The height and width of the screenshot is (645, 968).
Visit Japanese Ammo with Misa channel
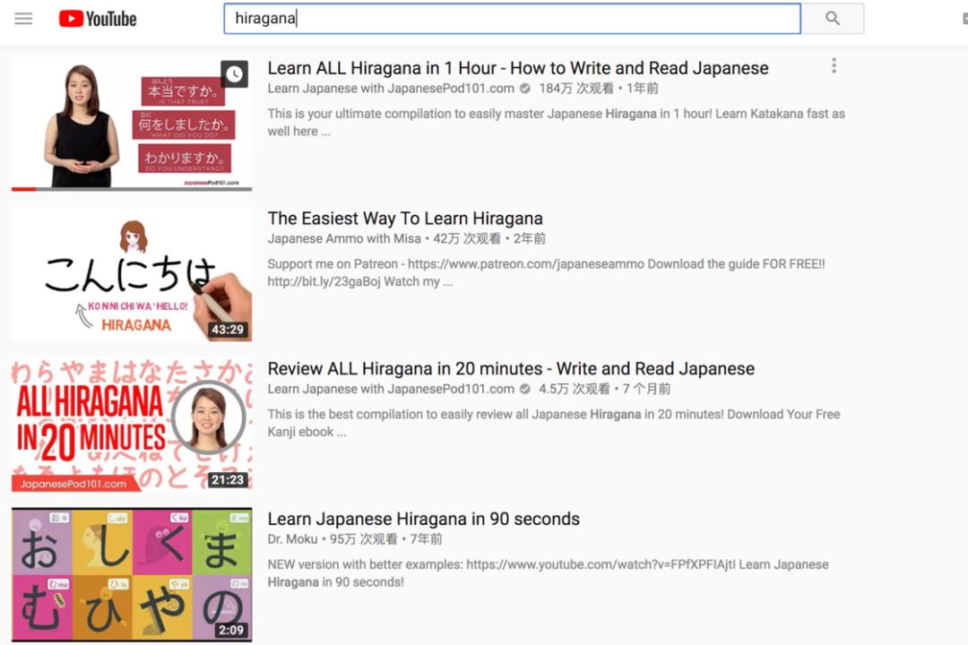344,239
